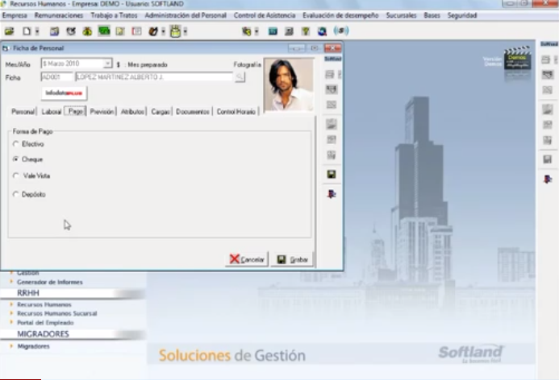Click the employee photograph
This screenshot has width=559, height=380.
click(x=290, y=85)
